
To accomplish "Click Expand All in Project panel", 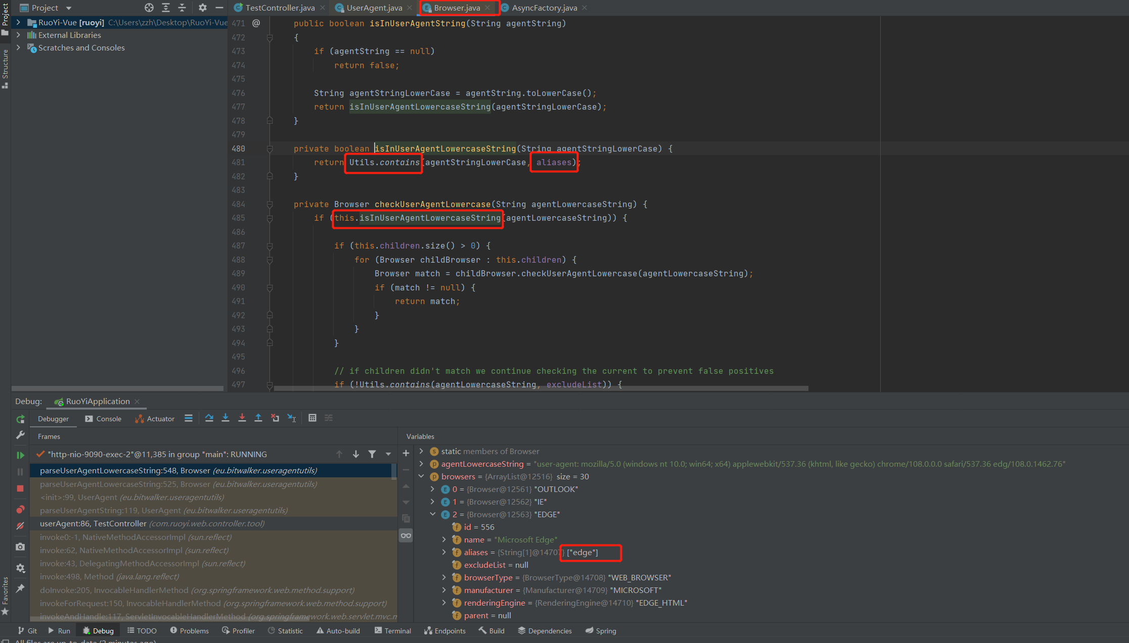I will point(166,8).
